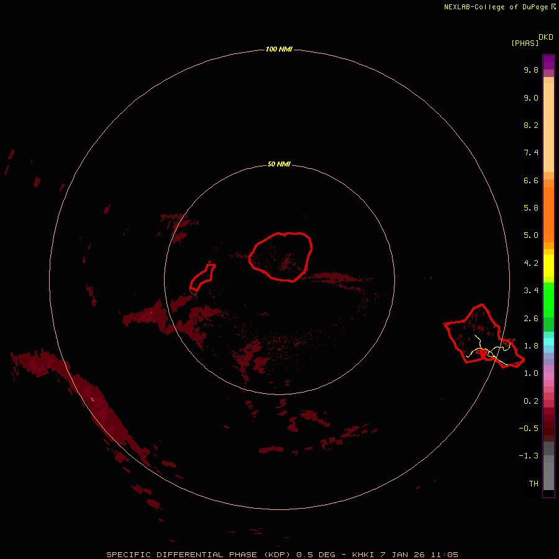Pick the yellow swatch in the color bar
The width and height of the screenshot is (559, 559).
pos(548,266)
